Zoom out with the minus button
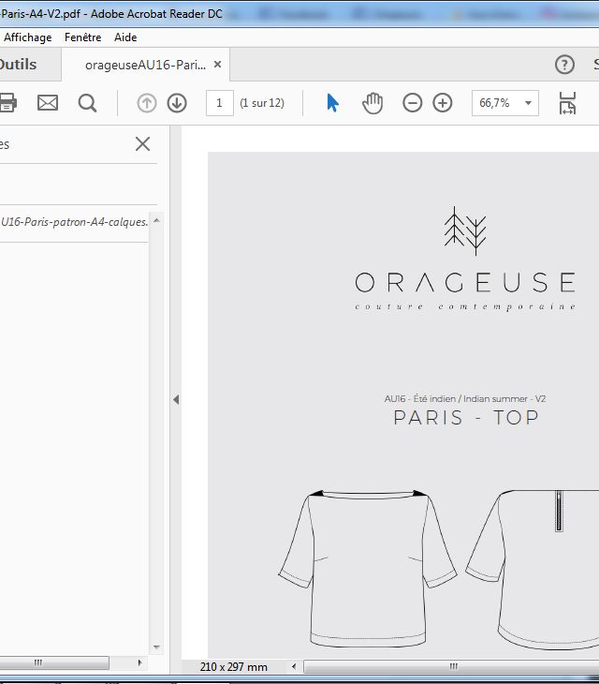Image resolution: width=599 pixels, height=684 pixels. [x=412, y=103]
